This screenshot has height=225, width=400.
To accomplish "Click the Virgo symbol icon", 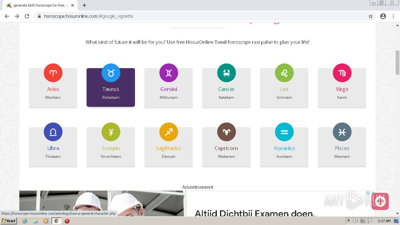I will click(342, 73).
